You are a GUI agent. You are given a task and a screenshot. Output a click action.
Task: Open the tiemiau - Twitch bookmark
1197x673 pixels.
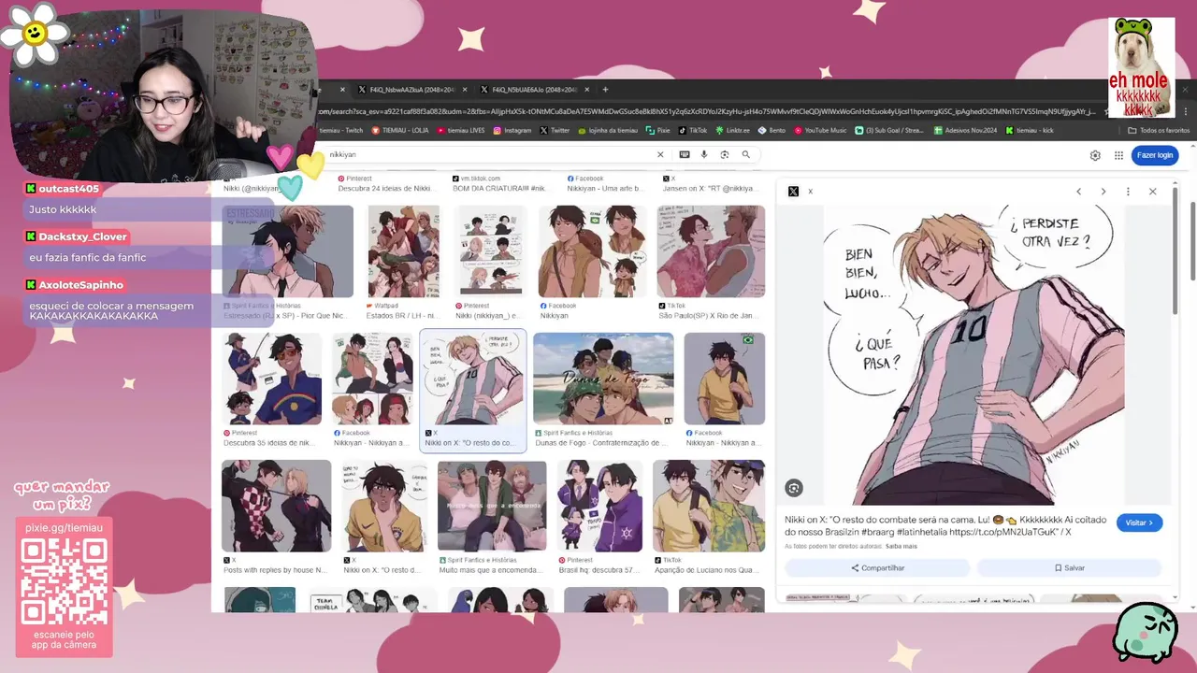point(342,131)
